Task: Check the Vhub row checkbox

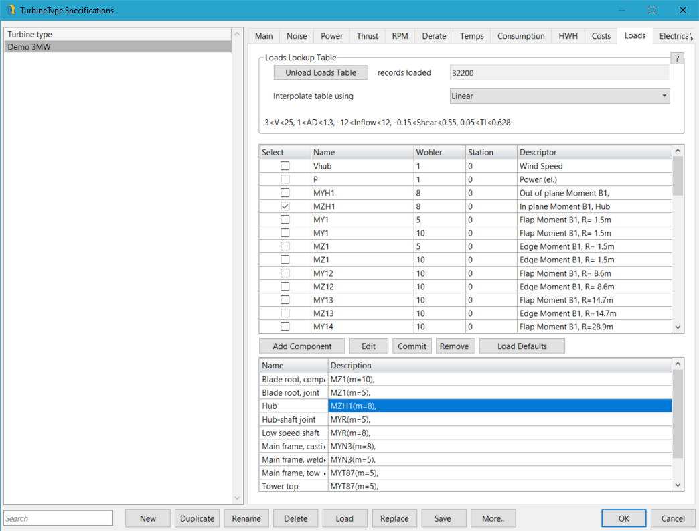Action: click(285, 166)
